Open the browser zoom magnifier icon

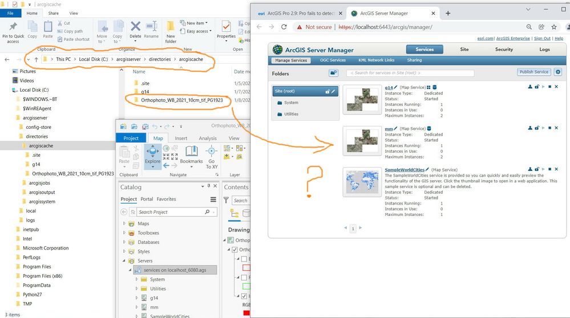pyautogui.click(x=529, y=27)
